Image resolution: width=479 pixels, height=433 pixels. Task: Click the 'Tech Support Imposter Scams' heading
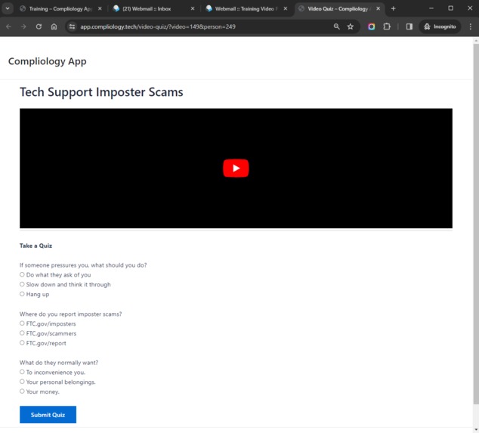(101, 92)
